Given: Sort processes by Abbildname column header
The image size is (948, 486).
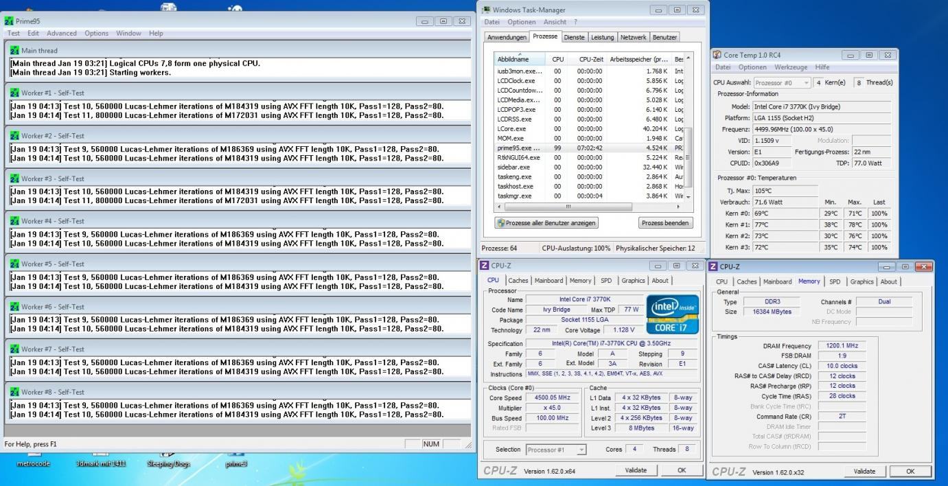Looking at the screenshot, I should tap(521, 59).
